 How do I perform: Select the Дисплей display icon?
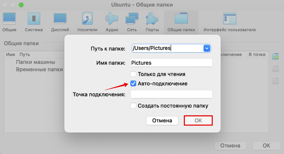pyautogui.click(x=60, y=19)
